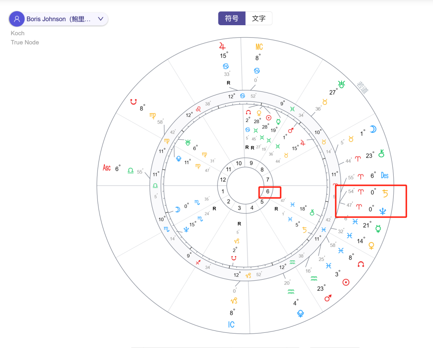433x348 pixels.
Task: Click the user avatar icon
Action: click(17, 19)
